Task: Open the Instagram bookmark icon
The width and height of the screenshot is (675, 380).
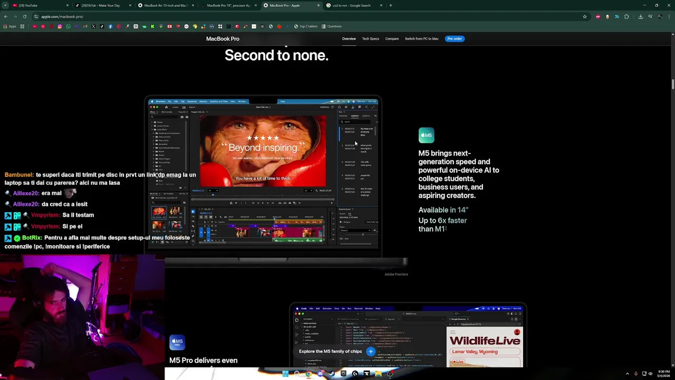Action: pyautogui.click(x=60, y=26)
